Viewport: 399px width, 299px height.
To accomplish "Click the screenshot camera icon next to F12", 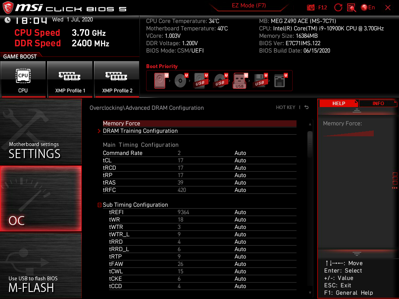I will 311,7.
